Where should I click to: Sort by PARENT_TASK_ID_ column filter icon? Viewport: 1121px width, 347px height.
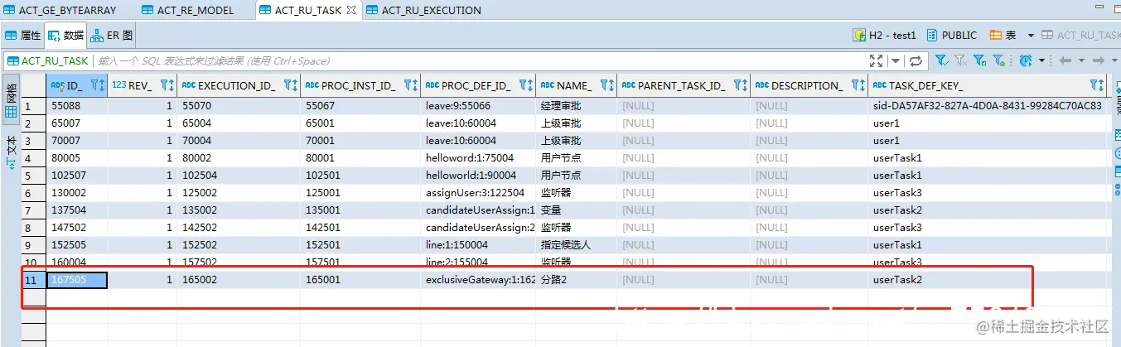(740, 85)
